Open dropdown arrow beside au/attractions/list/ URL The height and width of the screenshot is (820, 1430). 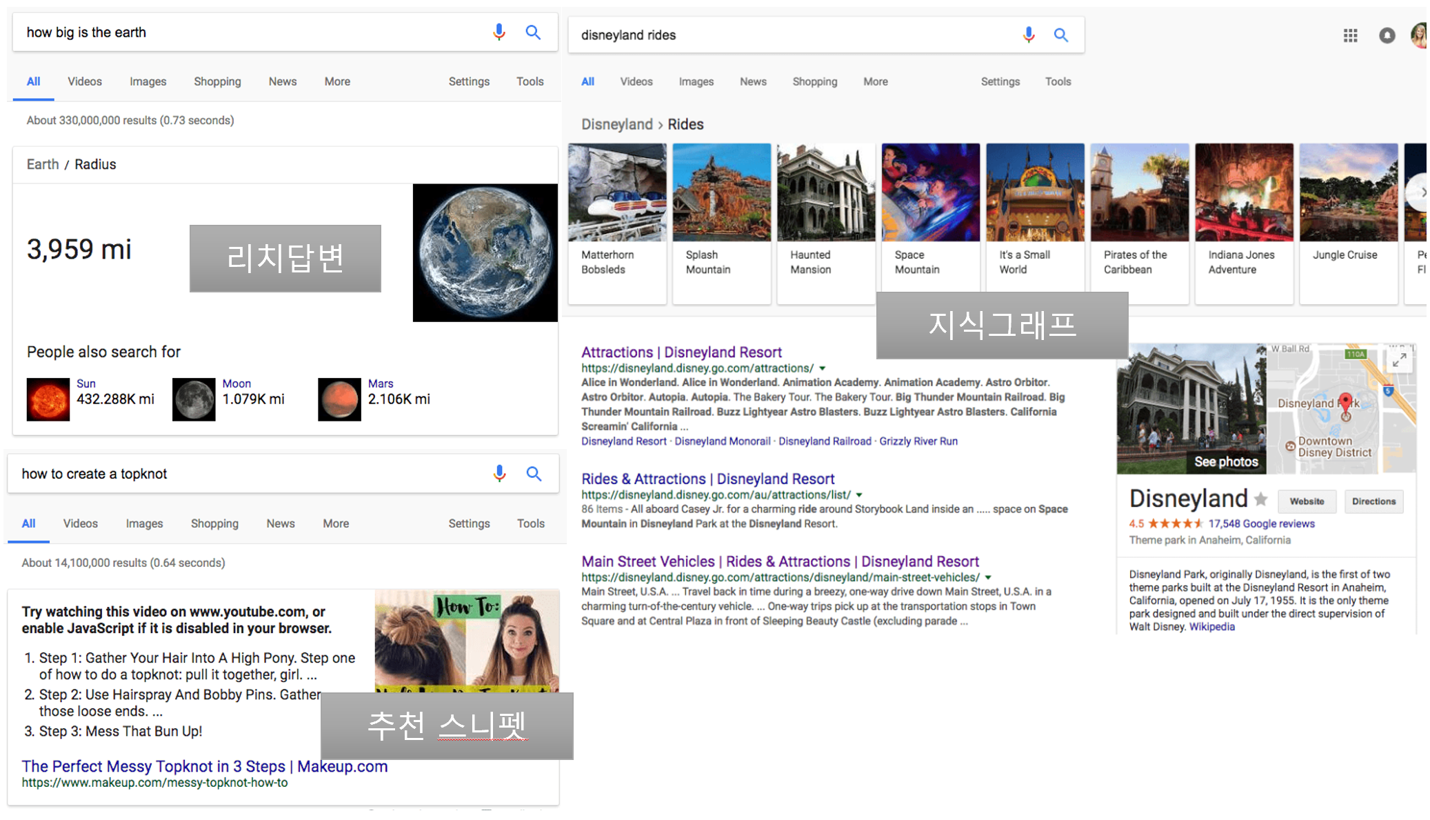pyautogui.click(x=859, y=495)
